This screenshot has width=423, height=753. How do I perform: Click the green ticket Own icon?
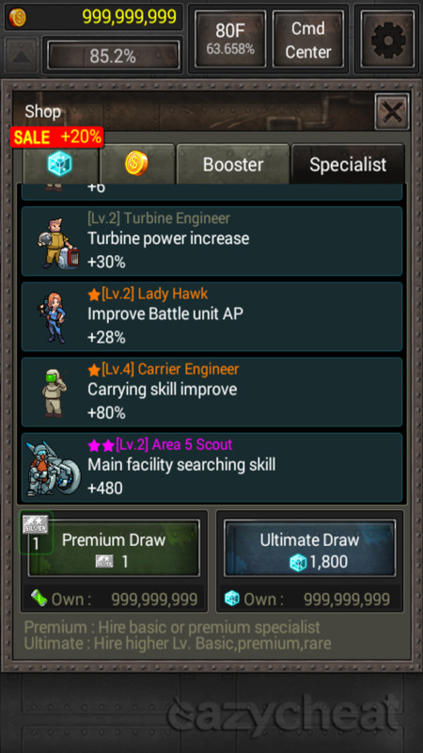click(39, 599)
